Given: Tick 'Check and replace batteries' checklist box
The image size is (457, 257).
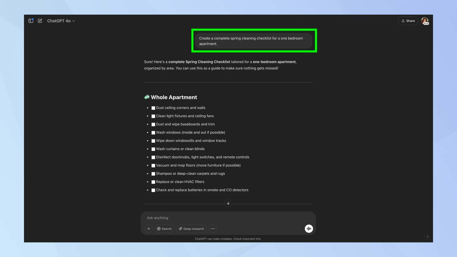Looking at the screenshot, I should (153, 190).
